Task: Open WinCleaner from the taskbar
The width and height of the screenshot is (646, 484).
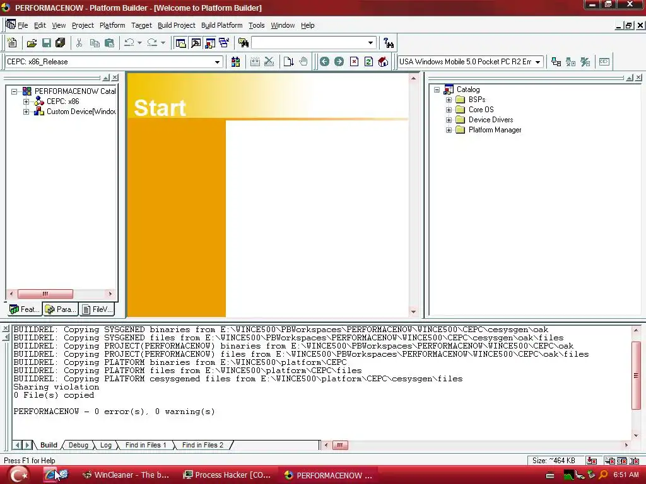Action: click(126, 475)
